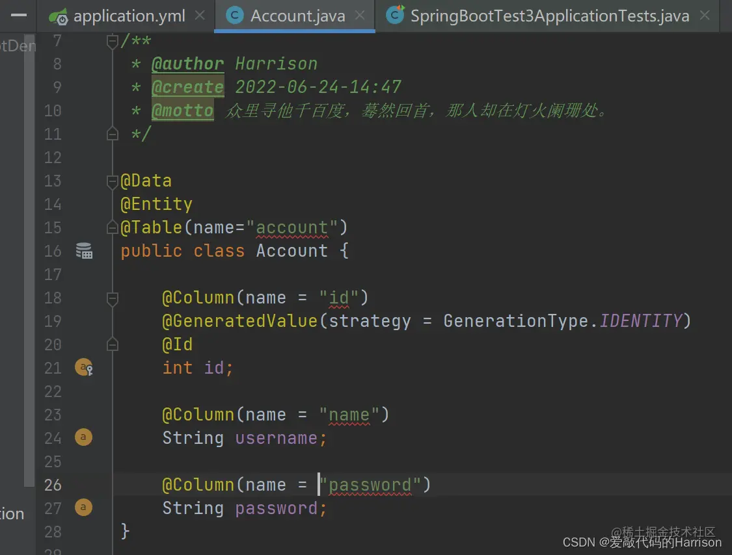This screenshot has width=732, height=555.
Task: Select the Account.java editor tab
Action: (297, 16)
